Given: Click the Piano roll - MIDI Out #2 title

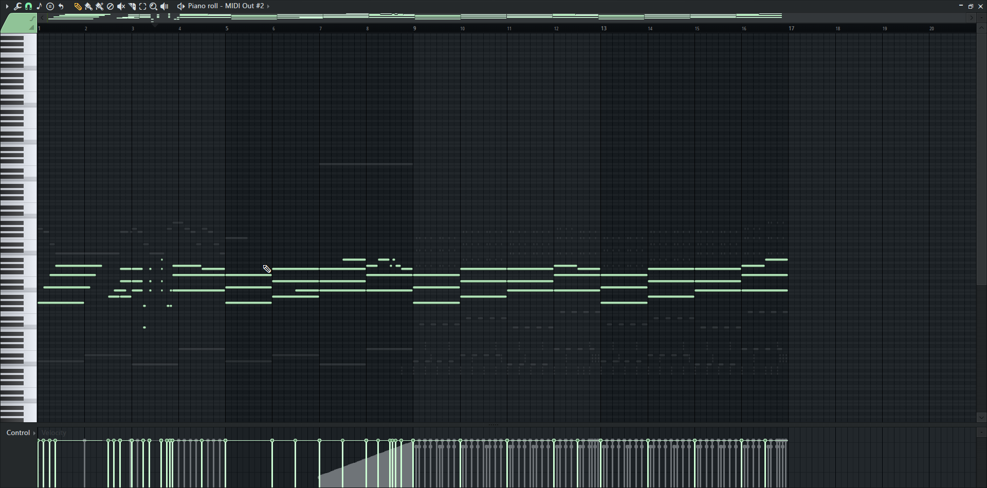Looking at the screenshot, I should coord(226,6).
